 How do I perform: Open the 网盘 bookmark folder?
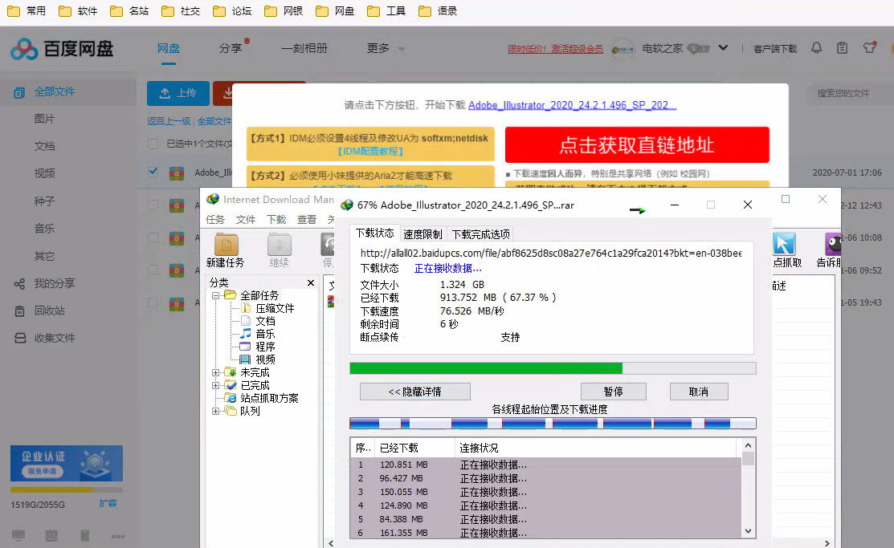pyautogui.click(x=335, y=10)
